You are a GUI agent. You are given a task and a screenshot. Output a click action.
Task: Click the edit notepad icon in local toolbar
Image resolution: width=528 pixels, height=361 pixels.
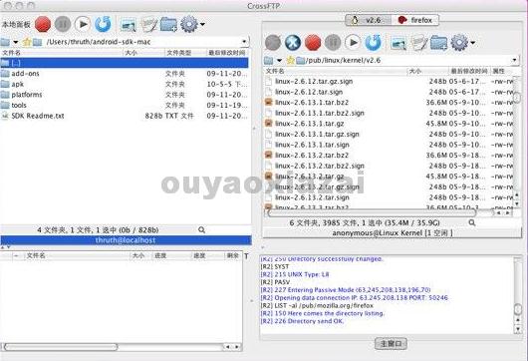[148, 25]
